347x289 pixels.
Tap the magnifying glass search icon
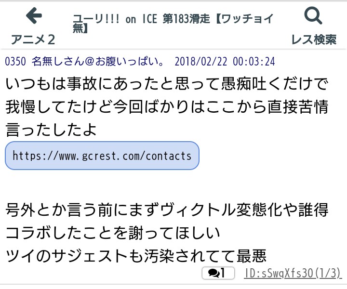click(313, 16)
